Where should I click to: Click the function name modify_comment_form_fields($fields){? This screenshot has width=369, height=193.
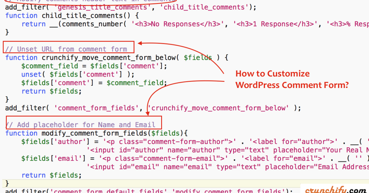[114, 133]
